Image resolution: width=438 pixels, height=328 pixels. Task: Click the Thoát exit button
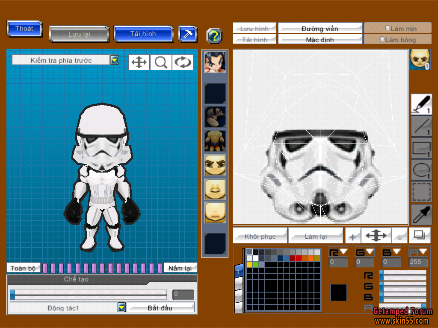click(24, 29)
